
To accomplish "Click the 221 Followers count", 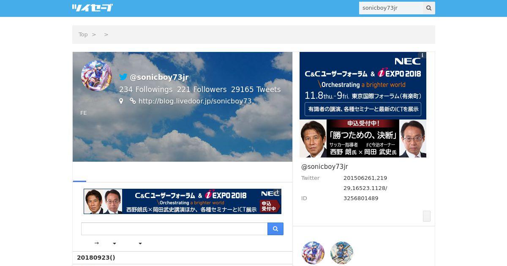I will pyautogui.click(x=202, y=90).
